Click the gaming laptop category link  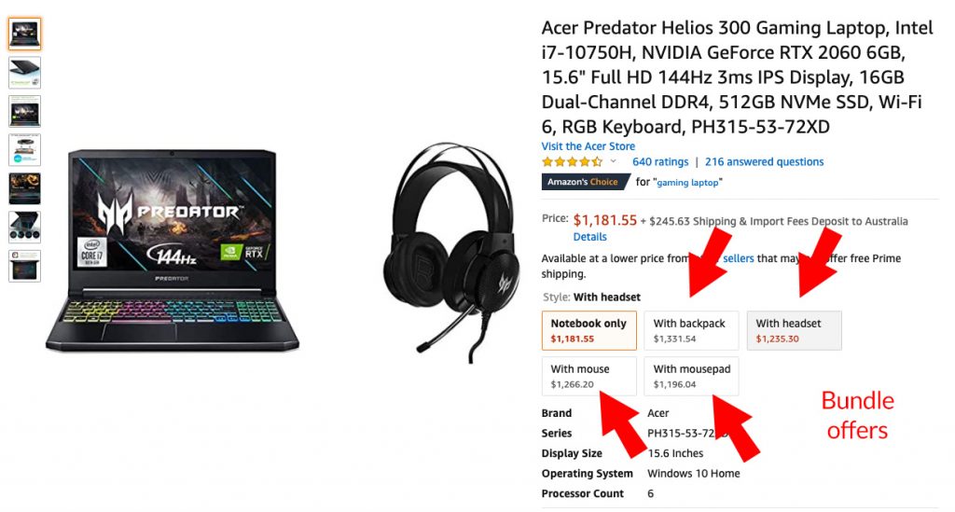point(687,182)
